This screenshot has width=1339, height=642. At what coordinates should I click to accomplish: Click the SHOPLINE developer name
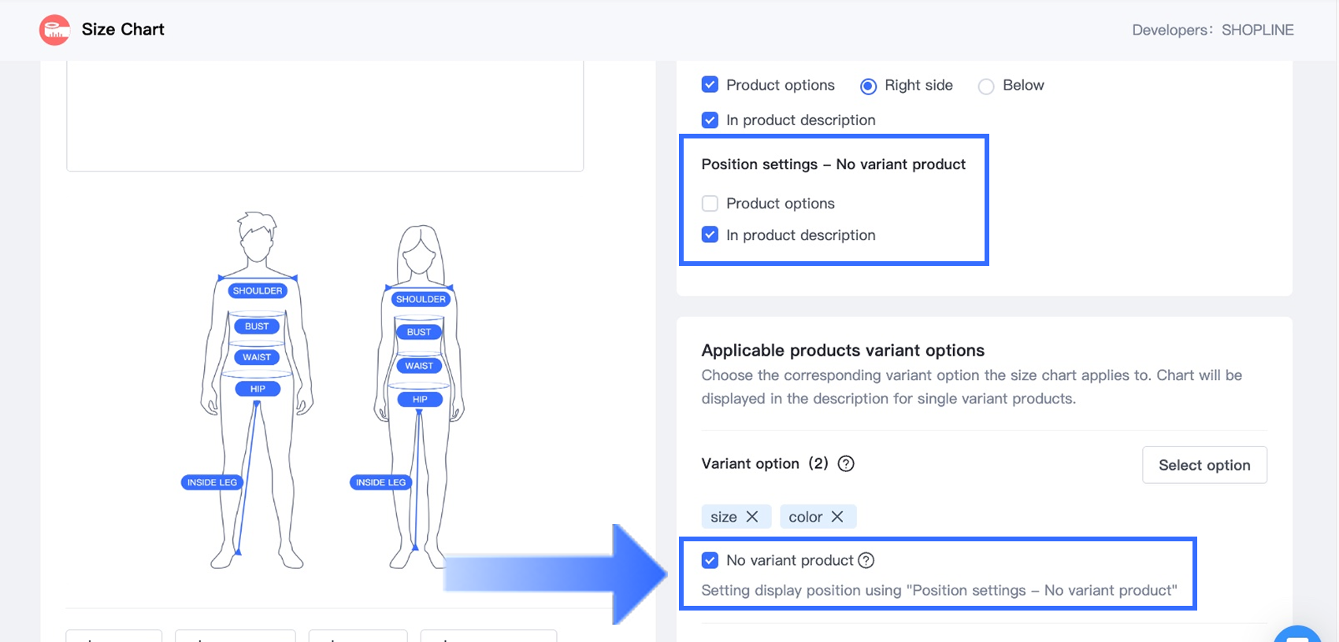coord(1257,30)
